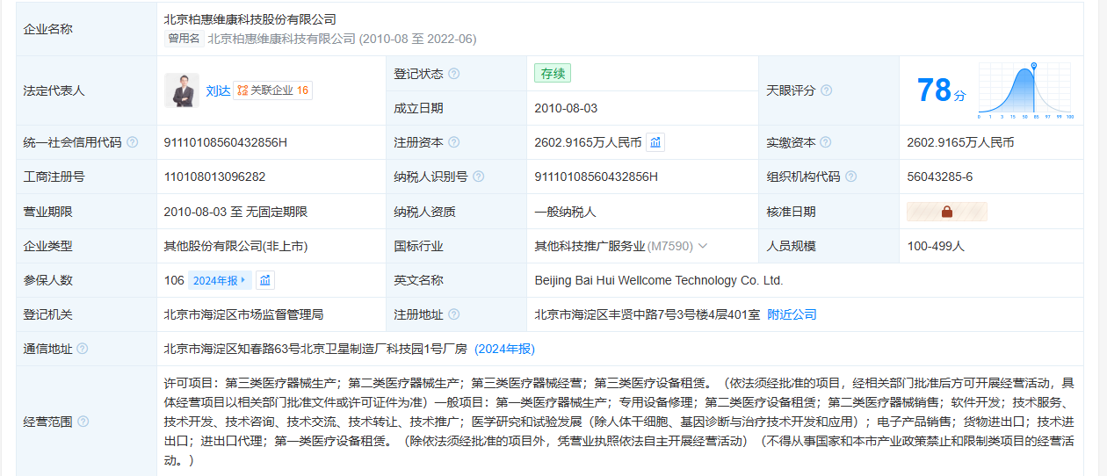The image size is (1107, 476).
Task: Click the 曾用名 former name tag
Action: [x=184, y=39]
